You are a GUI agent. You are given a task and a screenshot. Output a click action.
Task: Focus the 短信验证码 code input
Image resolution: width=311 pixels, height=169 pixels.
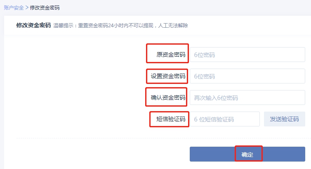pyautogui.click(x=224, y=119)
